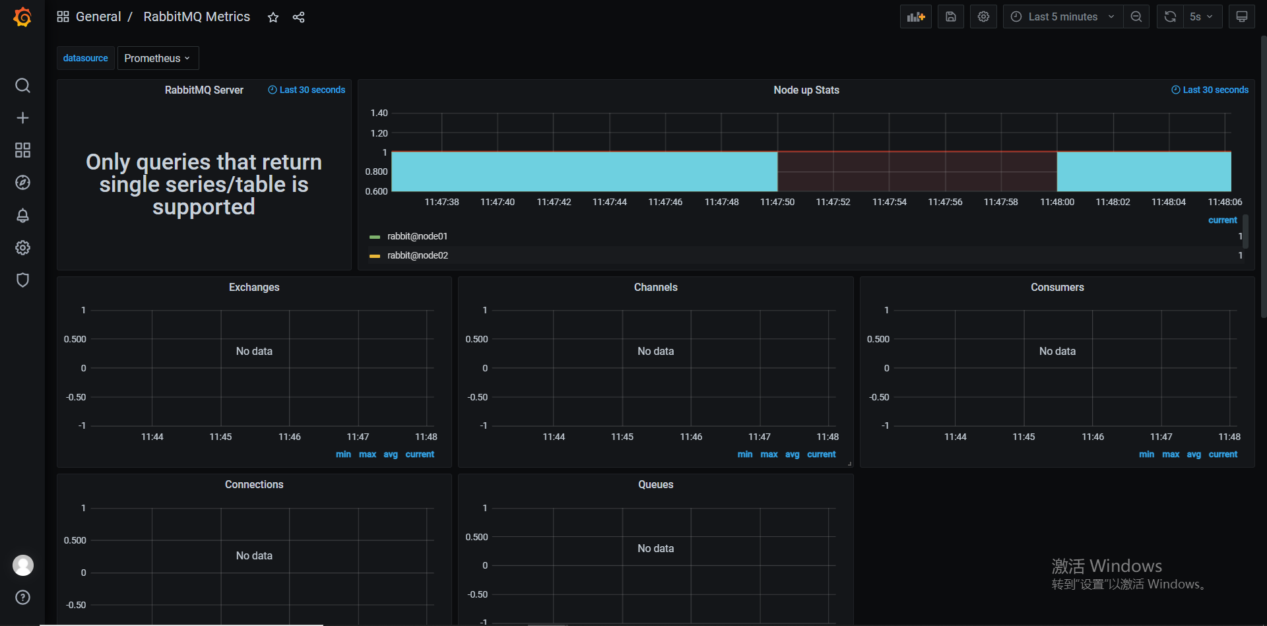Enable TV cycle view mode
1267x626 pixels.
1242,16
